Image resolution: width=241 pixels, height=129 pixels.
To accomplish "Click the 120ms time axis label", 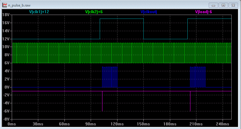I will [117, 124].
